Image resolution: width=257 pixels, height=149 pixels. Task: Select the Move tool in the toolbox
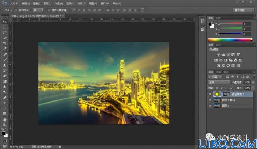click(x=5, y=22)
